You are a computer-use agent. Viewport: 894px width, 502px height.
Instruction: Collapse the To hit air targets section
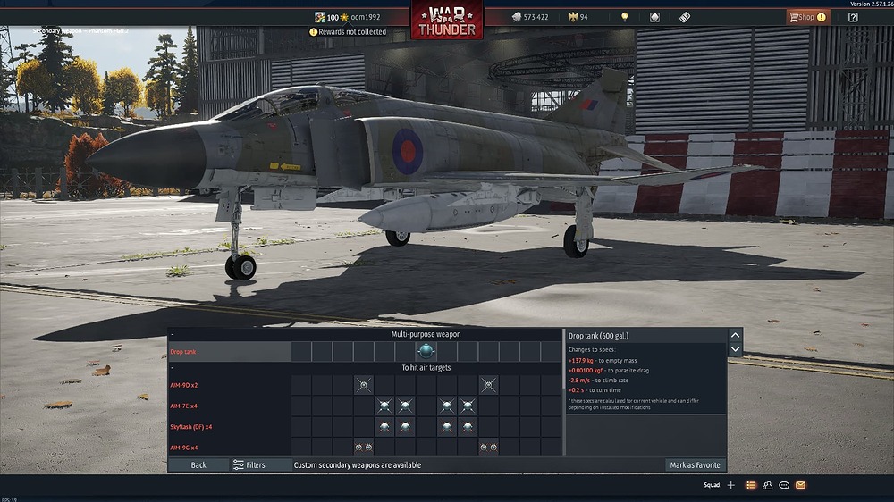(x=173, y=368)
